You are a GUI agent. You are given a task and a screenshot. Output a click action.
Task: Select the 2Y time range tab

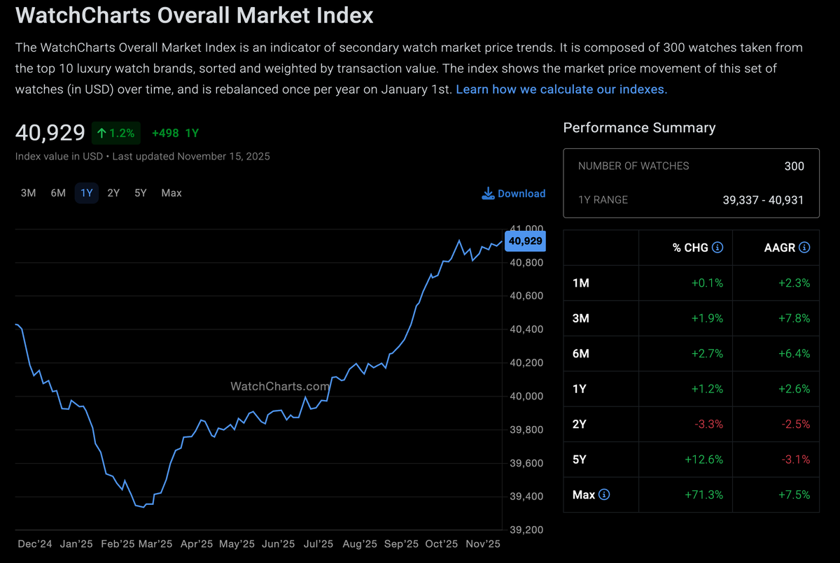click(x=113, y=192)
